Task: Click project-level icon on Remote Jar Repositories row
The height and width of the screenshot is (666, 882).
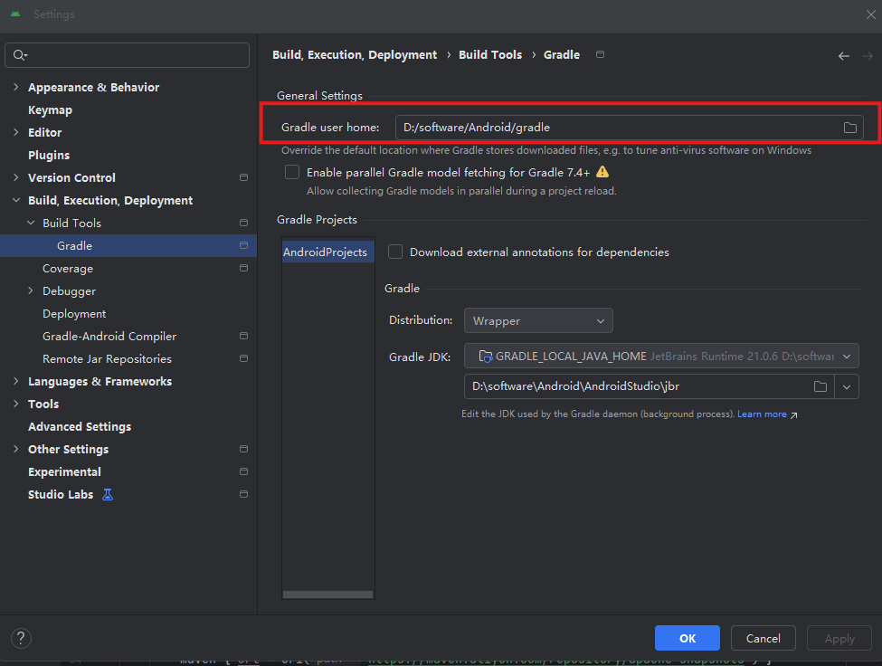Action: coord(243,358)
